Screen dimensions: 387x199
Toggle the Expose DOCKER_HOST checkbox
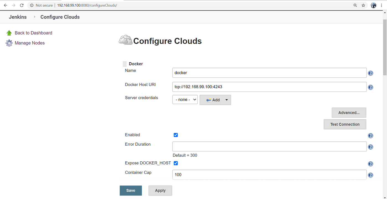click(x=176, y=163)
